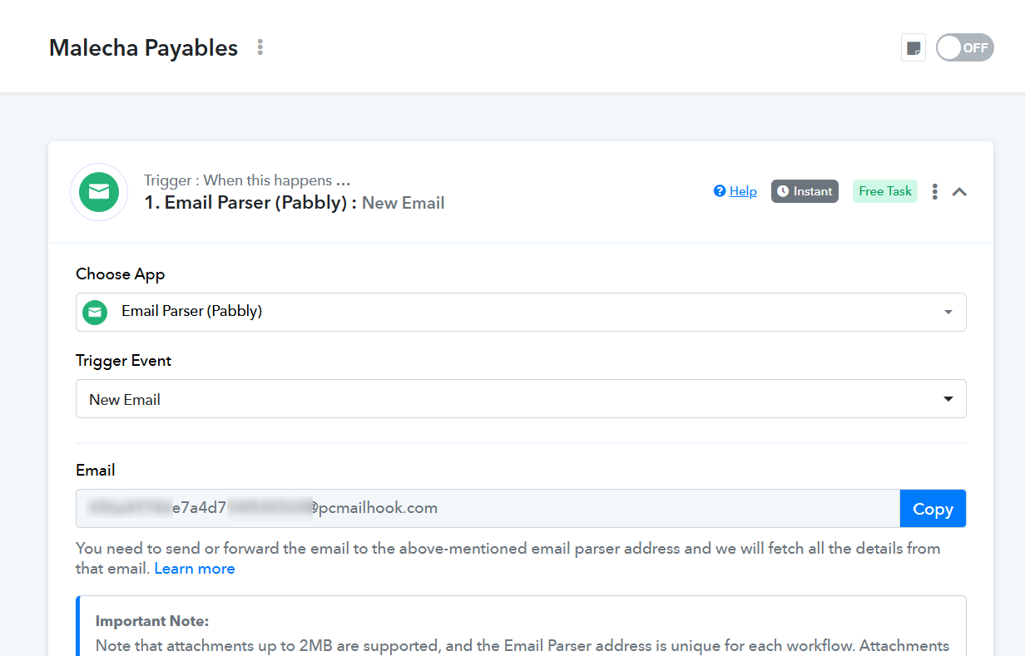Screen dimensions: 1025x656
Task: Open the Help link
Action: point(743,191)
